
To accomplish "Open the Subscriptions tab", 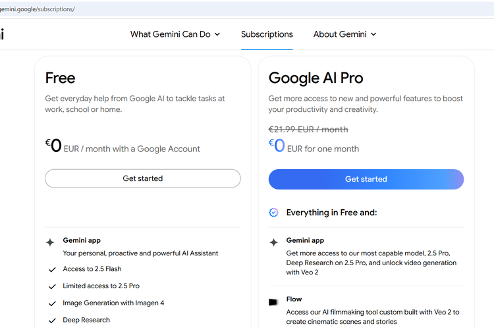I will [267, 34].
